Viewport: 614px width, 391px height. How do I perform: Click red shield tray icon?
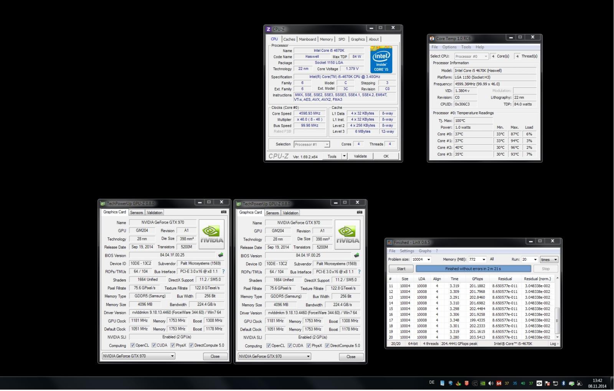[x=467, y=383]
